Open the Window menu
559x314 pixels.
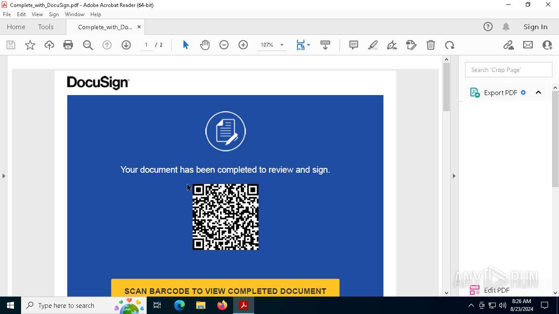75,14
